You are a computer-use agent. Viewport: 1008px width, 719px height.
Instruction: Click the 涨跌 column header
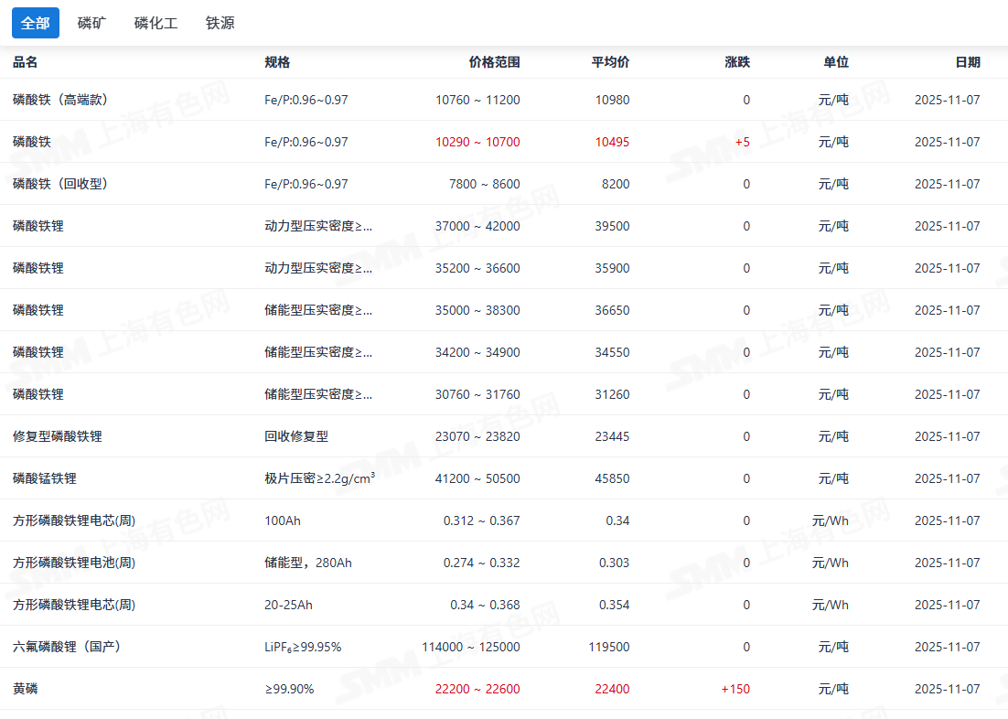click(x=736, y=62)
